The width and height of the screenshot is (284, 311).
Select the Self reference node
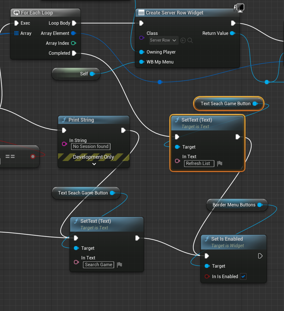(76, 74)
